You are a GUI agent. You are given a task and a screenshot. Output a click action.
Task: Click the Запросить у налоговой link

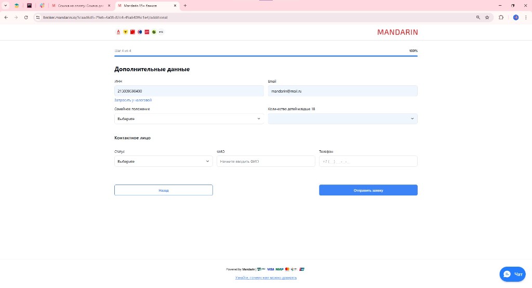click(x=133, y=100)
